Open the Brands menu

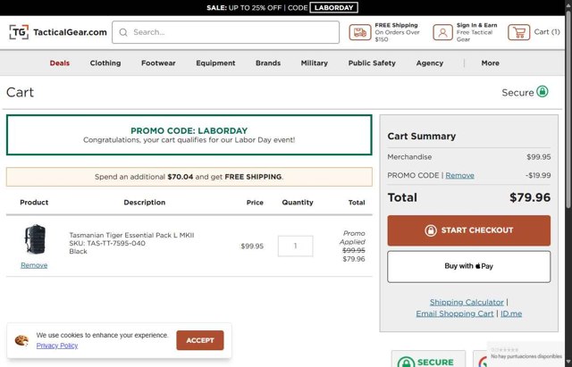pyautogui.click(x=268, y=63)
